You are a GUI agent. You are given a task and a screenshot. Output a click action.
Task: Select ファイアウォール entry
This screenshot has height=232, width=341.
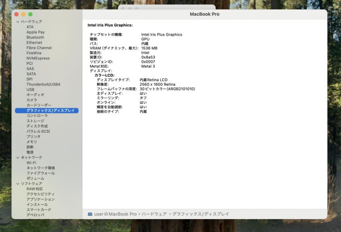coord(41,173)
